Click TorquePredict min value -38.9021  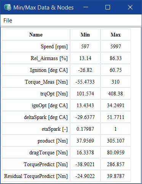point(85,164)
